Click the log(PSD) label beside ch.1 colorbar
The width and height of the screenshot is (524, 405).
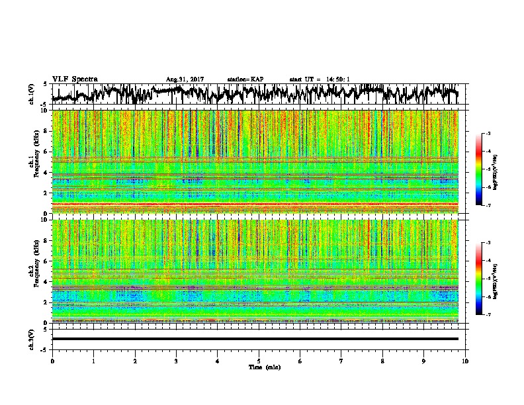pyautogui.click(x=495, y=173)
